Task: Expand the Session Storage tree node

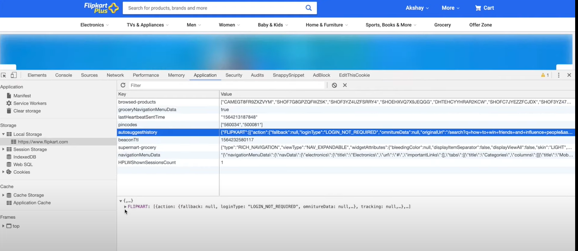Action: coord(3,149)
